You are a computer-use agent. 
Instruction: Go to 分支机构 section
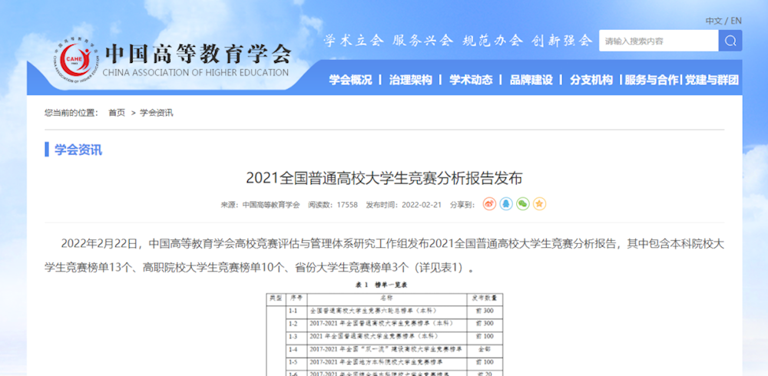[591, 80]
